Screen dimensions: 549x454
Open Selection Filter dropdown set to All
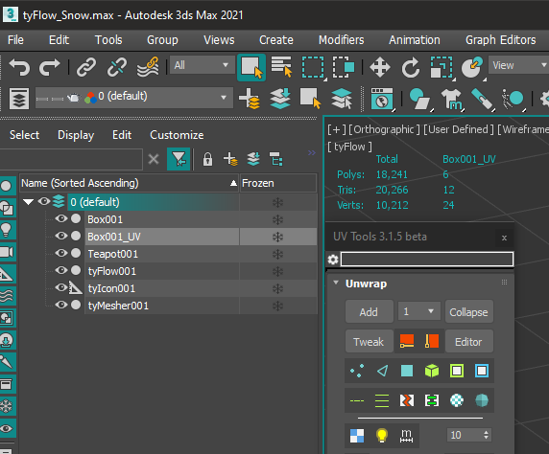pyautogui.click(x=202, y=65)
